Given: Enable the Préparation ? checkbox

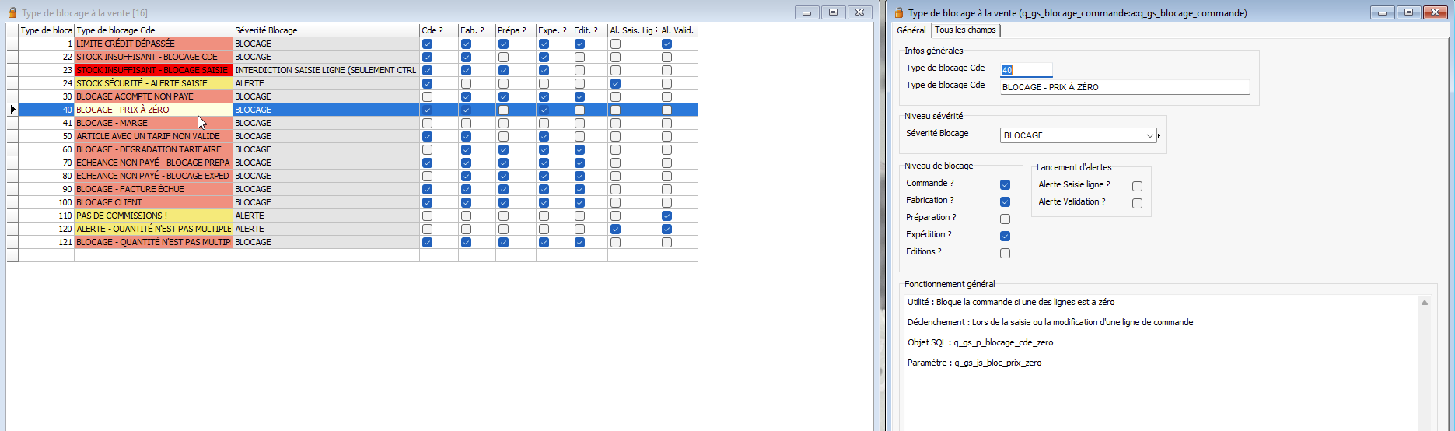Looking at the screenshot, I should click(1005, 219).
